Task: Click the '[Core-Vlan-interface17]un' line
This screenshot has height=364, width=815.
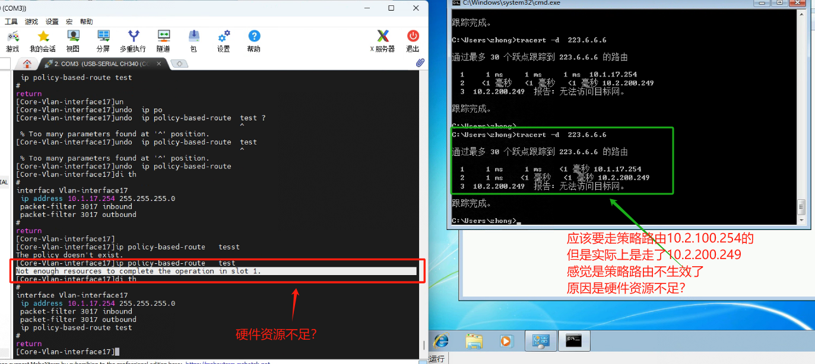Action: click(x=70, y=101)
